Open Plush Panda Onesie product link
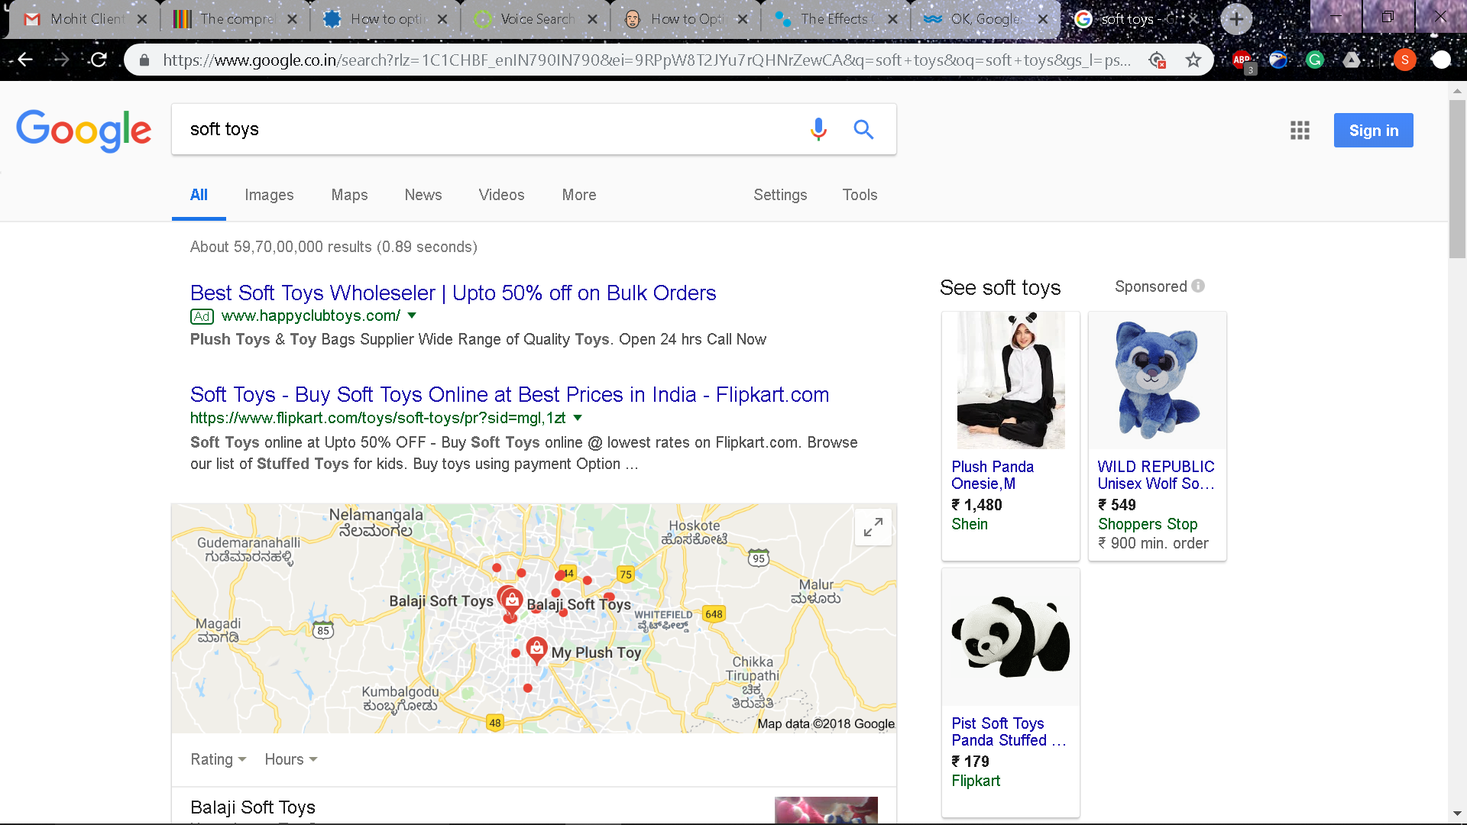 pos(992,475)
